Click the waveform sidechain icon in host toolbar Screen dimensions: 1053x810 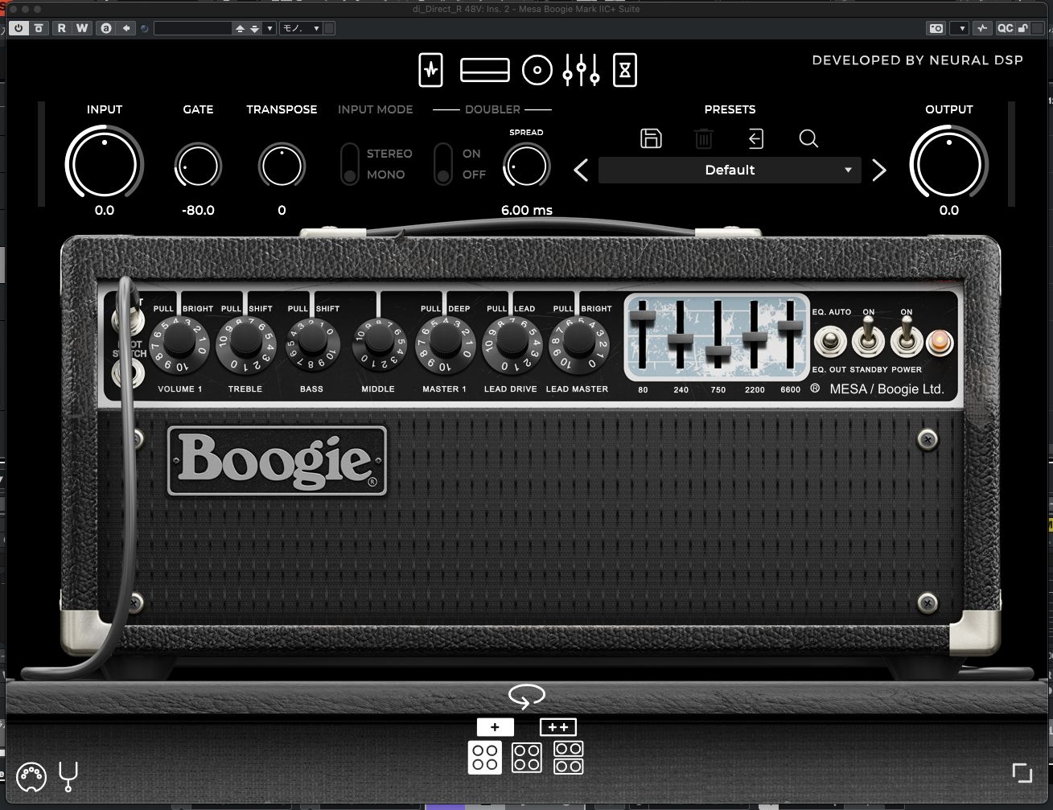click(982, 28)
